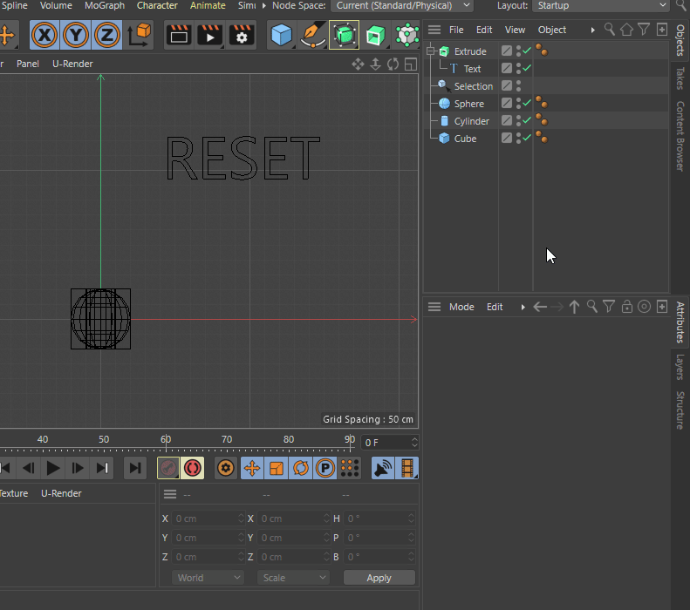Select the Cylinder object row

[x=471, y=121]
